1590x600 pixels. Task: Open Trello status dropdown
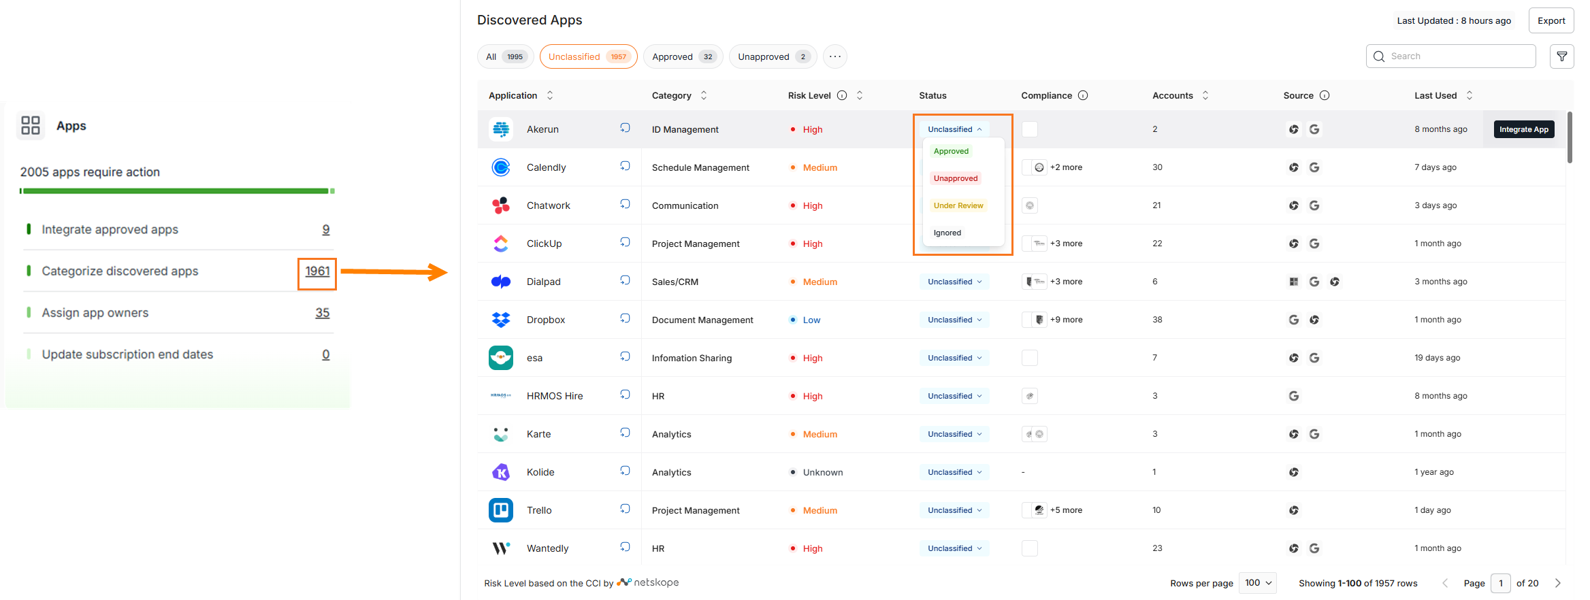click(x=954, y=510)
